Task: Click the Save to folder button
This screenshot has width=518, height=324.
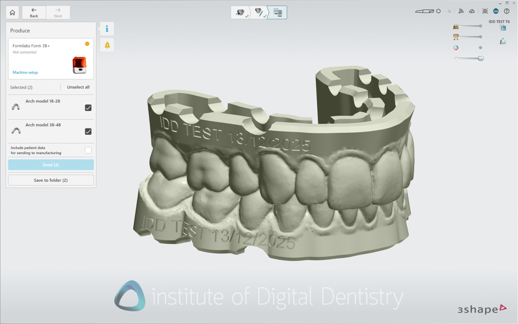Action: (50, 180)
